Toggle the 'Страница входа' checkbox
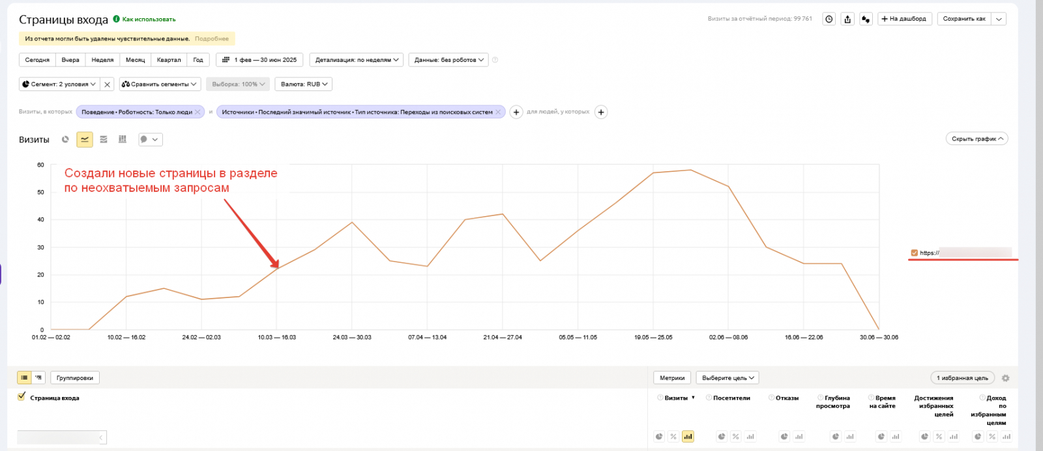This screenshot has height=451, width=1043. (x=22, y=397)
